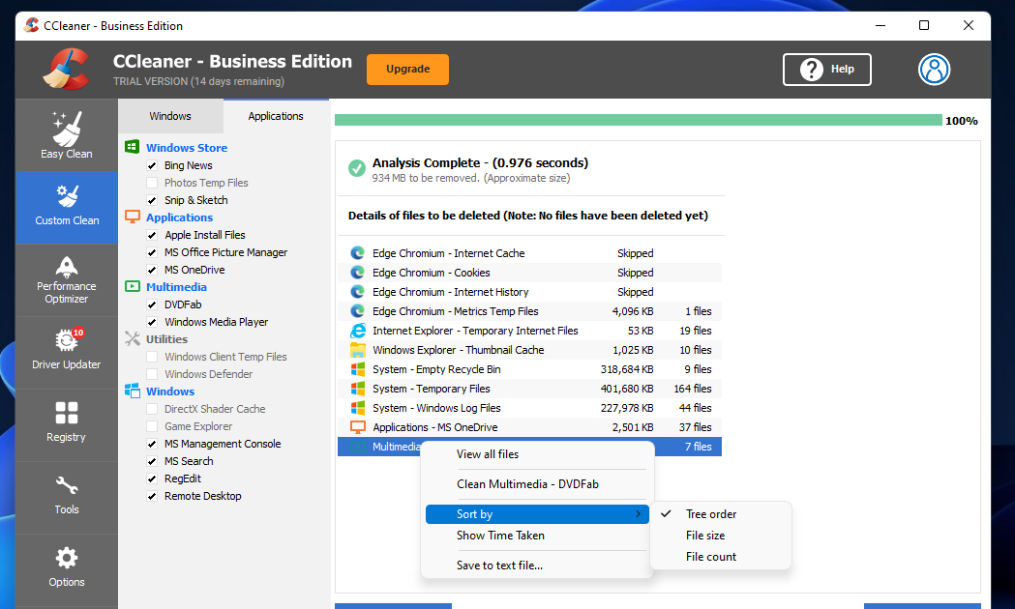Click the Utilities category heading

point(166,339)
